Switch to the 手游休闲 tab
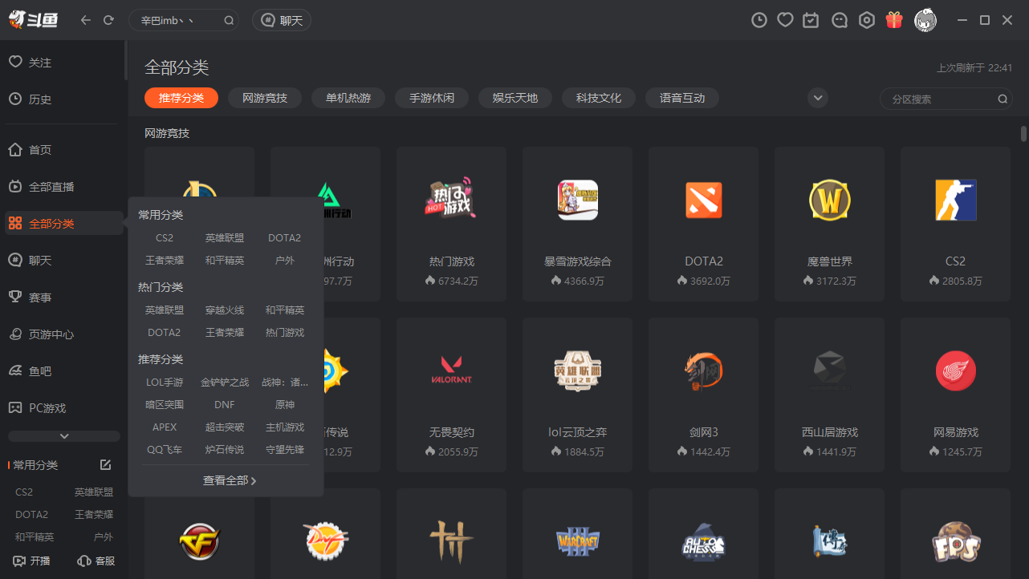This screenshot has width=1029, height=579. pyautogui.click(x=432, y=98)
